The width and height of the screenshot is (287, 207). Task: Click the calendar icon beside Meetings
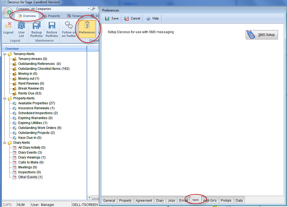[x=14, y=167]
